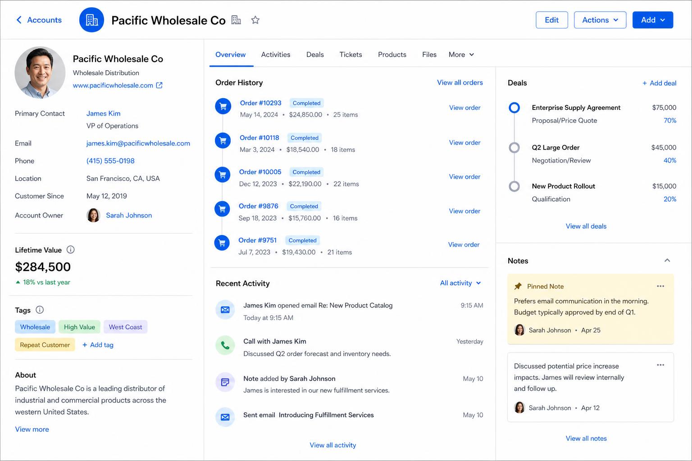Click View all orders link
Image resolution: width=692 pixels, height=461 pixels.
coord(460,82)
